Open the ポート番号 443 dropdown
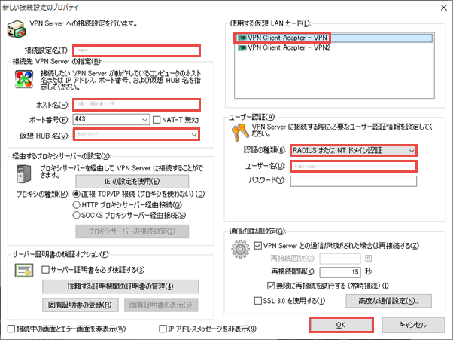This screenshot has width=453, height=340. pos(143,120)
